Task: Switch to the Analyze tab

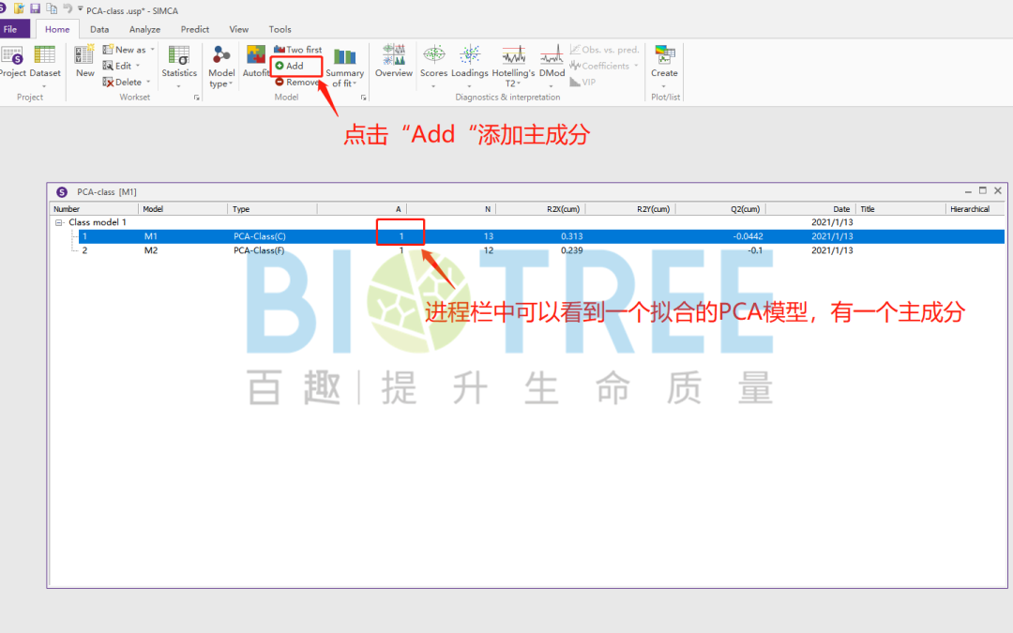Action: tap(144, 28)
